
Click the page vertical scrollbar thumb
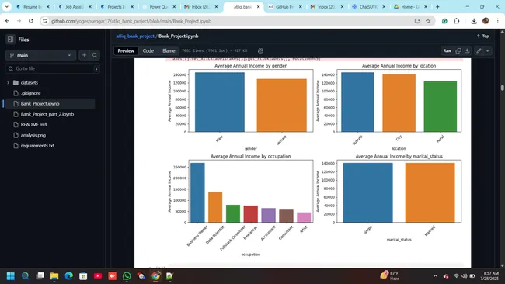[503, 88]
